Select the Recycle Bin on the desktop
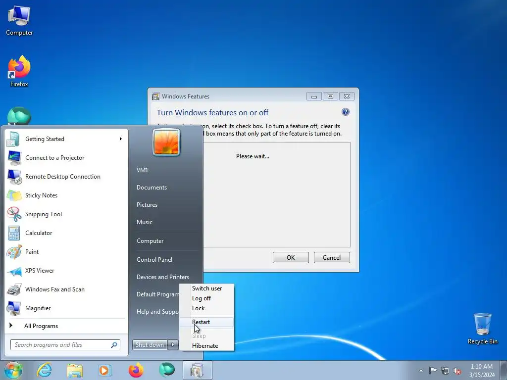The image size is (507, 380). click(482, 329)
